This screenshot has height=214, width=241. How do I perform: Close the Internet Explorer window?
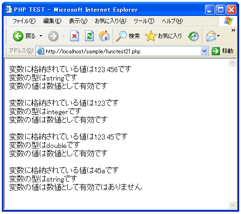[x=231, y=10]
